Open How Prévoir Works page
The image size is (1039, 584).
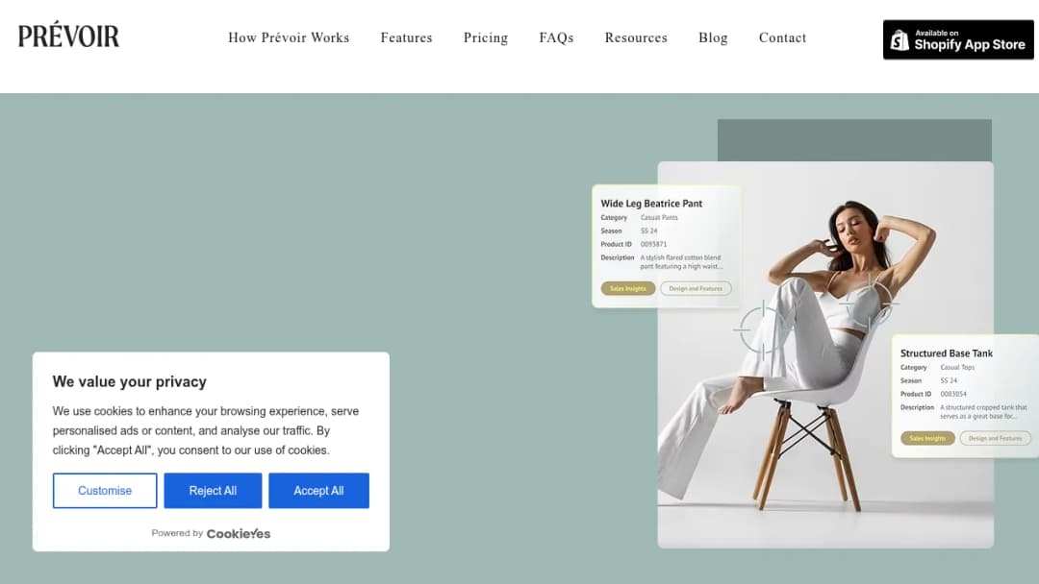click(x=289, y=37)
